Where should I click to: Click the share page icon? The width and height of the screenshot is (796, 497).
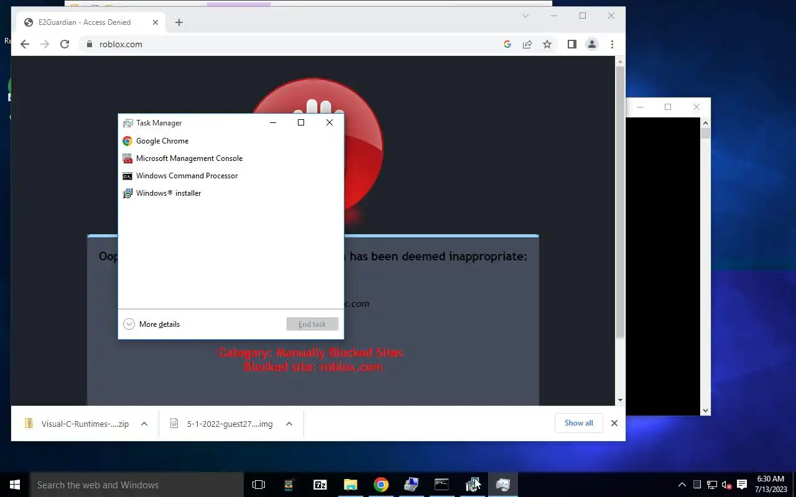(x=527, y=44)
